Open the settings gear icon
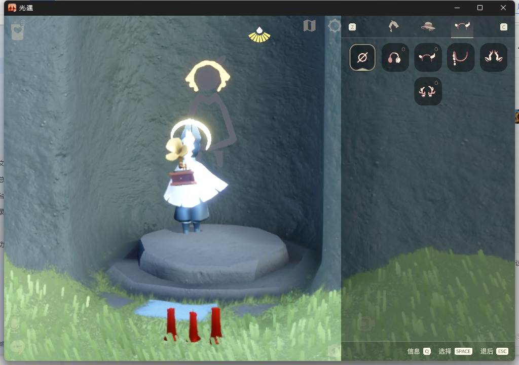519x365 pixels. (x=333, y=26)
